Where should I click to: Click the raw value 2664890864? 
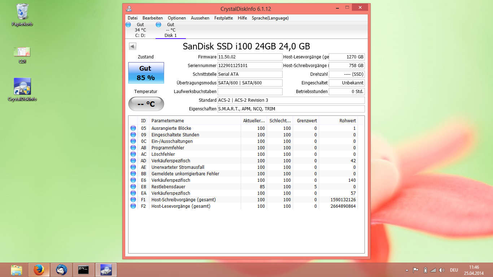(x=343, y=206)
